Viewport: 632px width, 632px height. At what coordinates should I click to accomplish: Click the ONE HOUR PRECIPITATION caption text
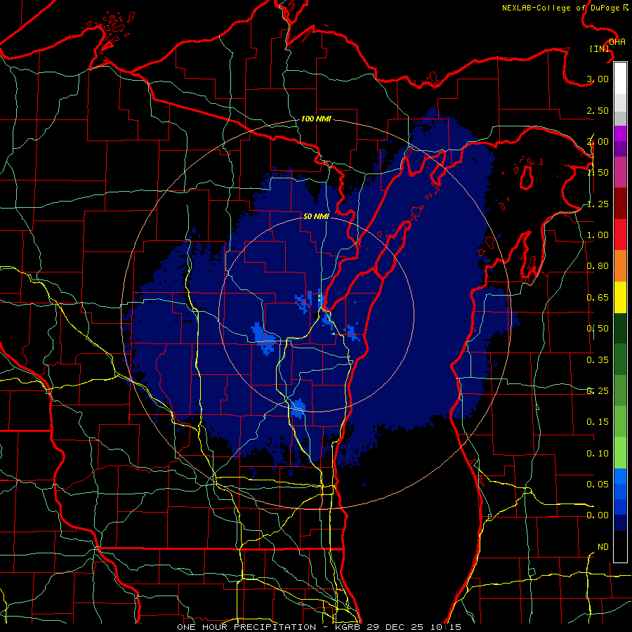[x=246, y=627]
